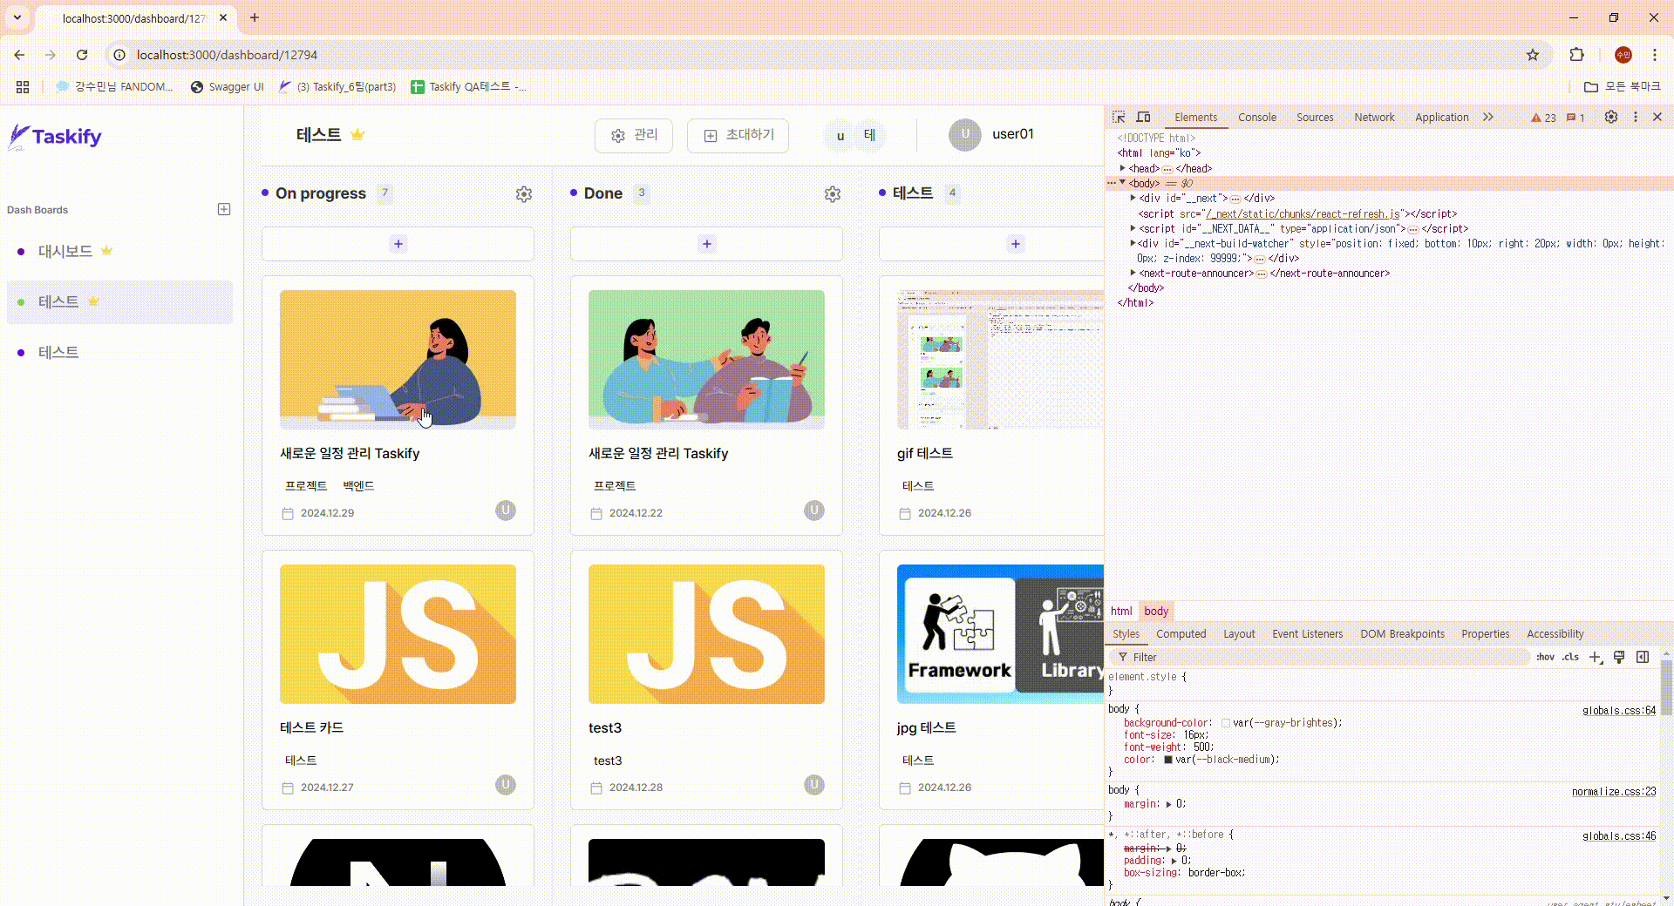The image size is (1674, 906).
Task: Reload the page with refresh icon
Action: tap(82, 55)
